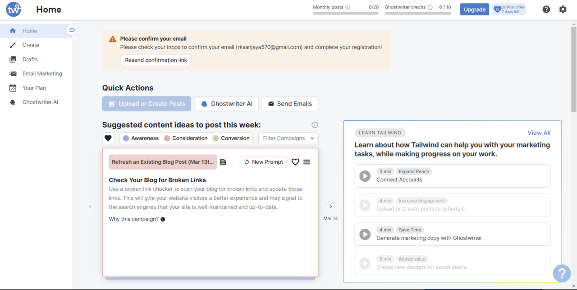Open the content idea hamburger menu
Image resolution: width=577 pixels, height=290 pixels.
click(x=307, y=162)
